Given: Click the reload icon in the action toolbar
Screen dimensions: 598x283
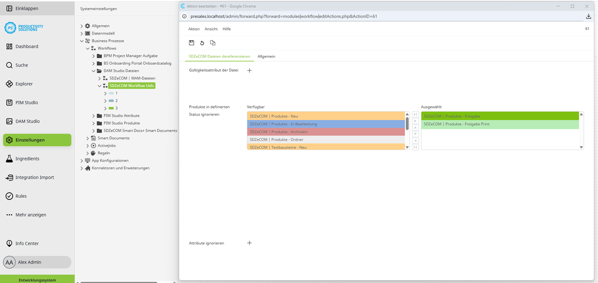Looking at the screenshot, I should (x=202, y=43).
